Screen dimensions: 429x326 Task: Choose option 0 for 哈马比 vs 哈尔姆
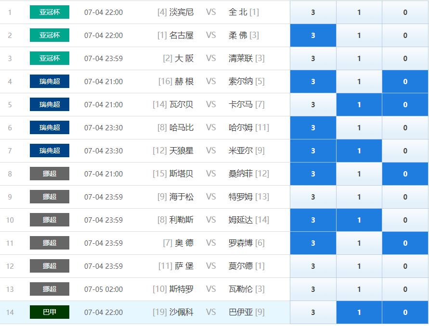(x=405, y=127)
